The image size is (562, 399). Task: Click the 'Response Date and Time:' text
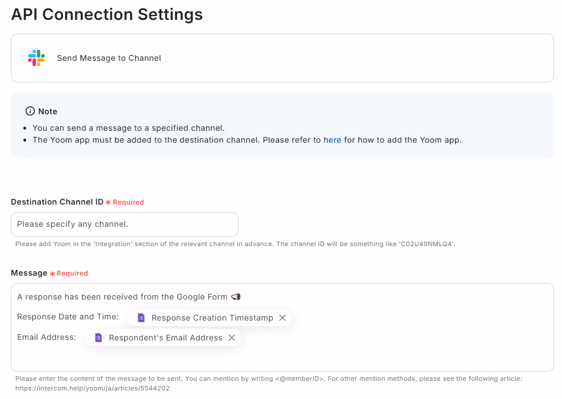[68, 317]
